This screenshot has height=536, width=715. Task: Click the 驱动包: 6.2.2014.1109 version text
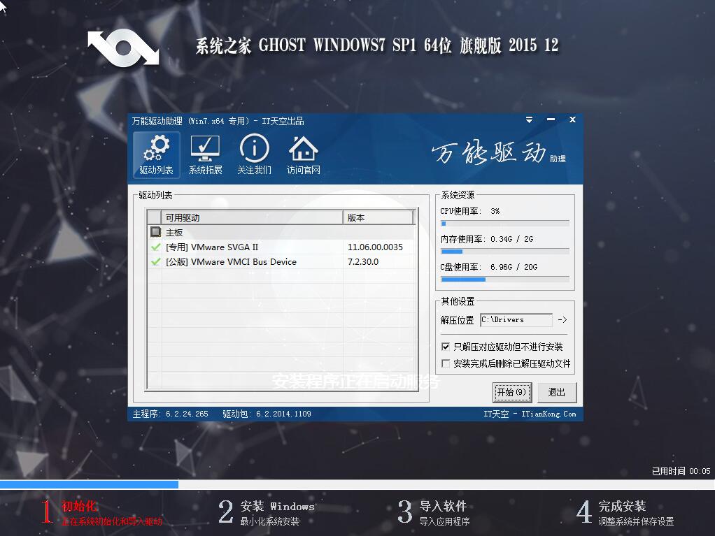point(267,414)
